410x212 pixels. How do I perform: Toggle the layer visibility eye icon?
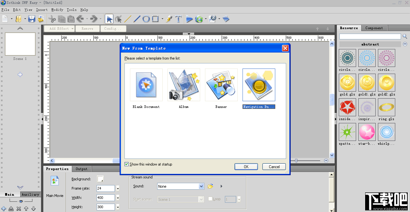tap(21, 201)
